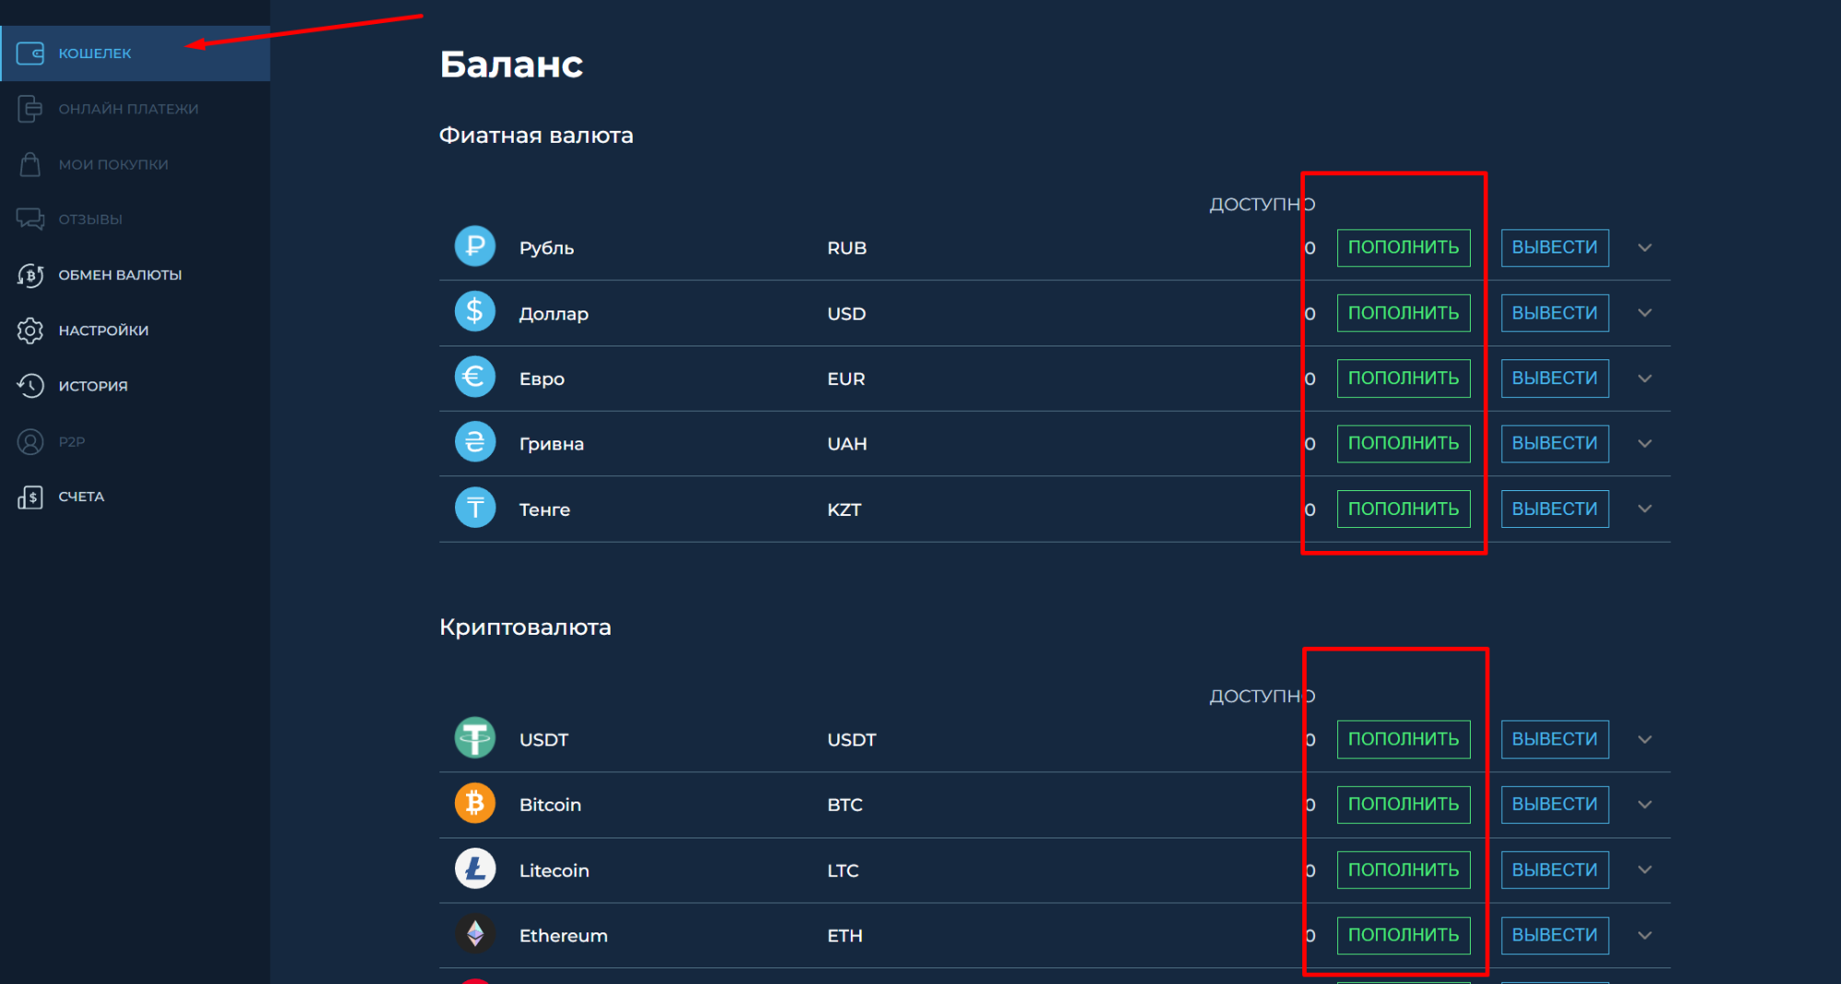Click ПОПОЛНИТЬ for Bitcoin

[x=1403, y=803]
